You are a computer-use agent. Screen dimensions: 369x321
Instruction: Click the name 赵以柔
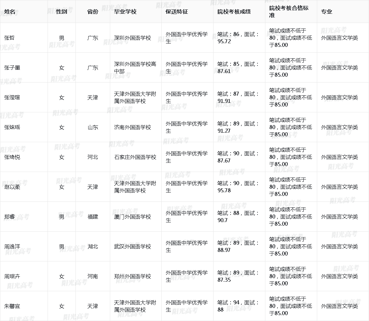(x=12, y=187)
